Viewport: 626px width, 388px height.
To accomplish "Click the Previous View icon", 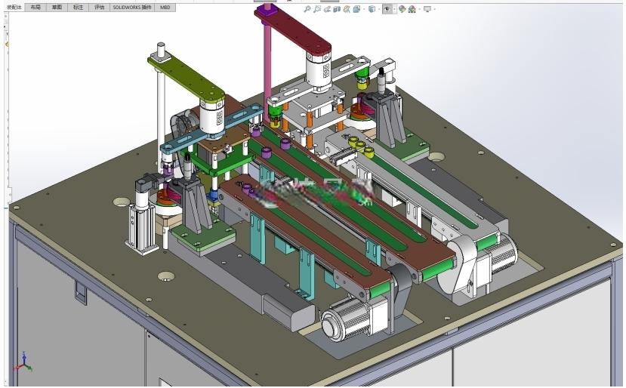I will click(x=327, y=9).
